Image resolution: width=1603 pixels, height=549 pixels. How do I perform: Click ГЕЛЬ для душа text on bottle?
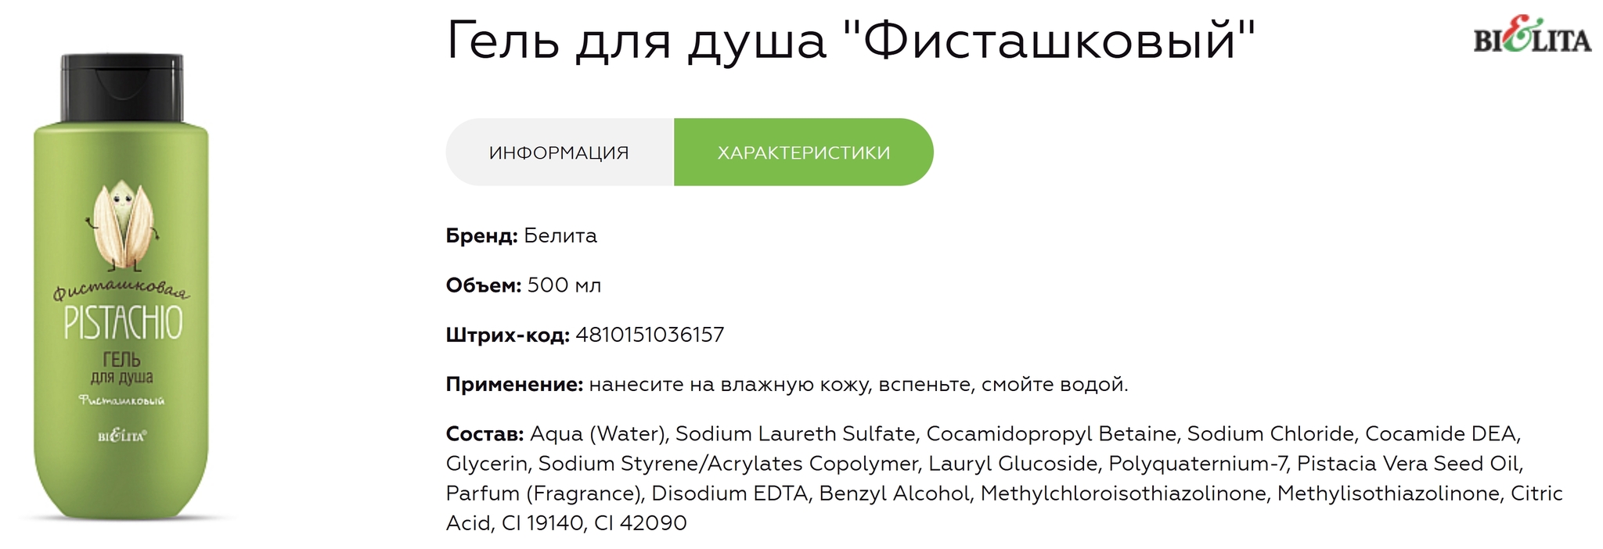(122, 368)
